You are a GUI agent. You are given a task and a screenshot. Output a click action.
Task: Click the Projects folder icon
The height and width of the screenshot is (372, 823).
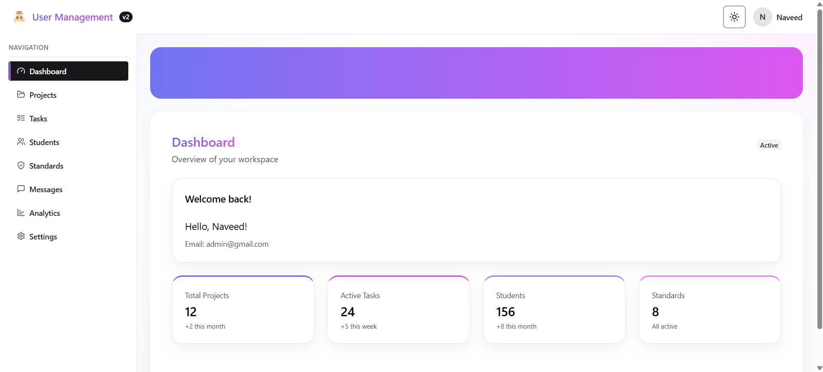click(21, 95)
